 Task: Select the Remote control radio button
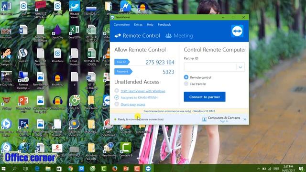click(186, 77)
